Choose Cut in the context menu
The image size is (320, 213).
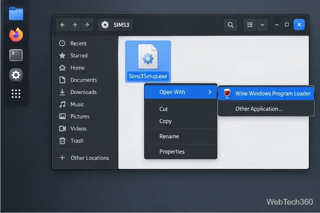(x=180, y=109)
